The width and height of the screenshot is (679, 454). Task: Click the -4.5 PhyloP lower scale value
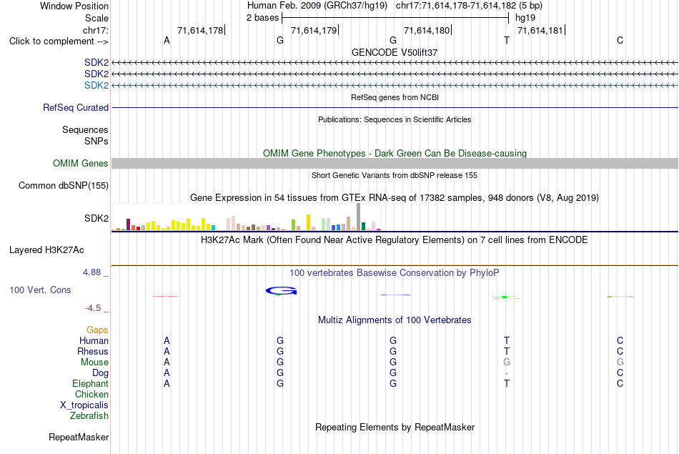coord(93,308)
